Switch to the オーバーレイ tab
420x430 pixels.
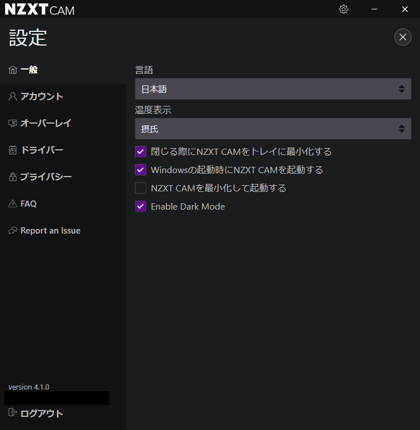[63, 124]
